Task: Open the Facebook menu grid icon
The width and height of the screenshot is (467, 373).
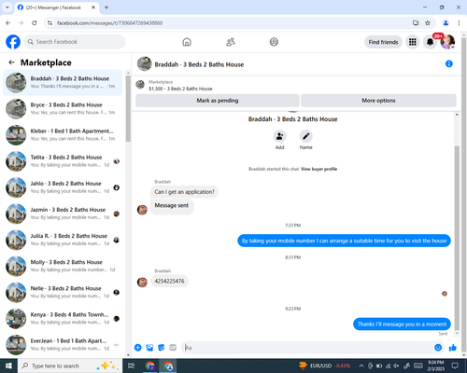Action: coord(413,42)
